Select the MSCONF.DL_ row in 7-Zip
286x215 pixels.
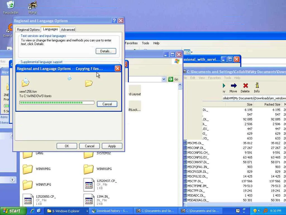pyautogui.click(x=234, y=148)
